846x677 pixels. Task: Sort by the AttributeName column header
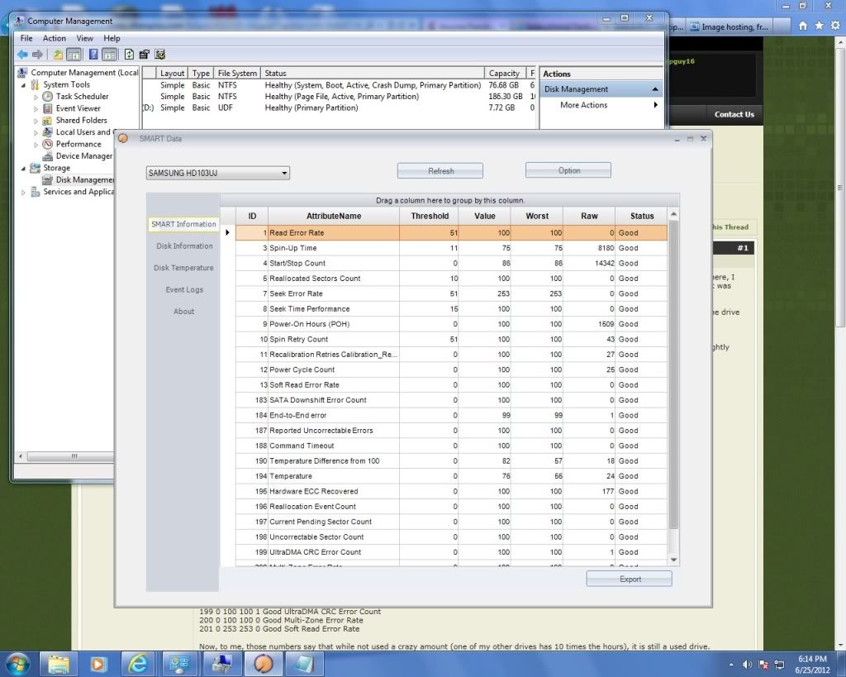334,216
